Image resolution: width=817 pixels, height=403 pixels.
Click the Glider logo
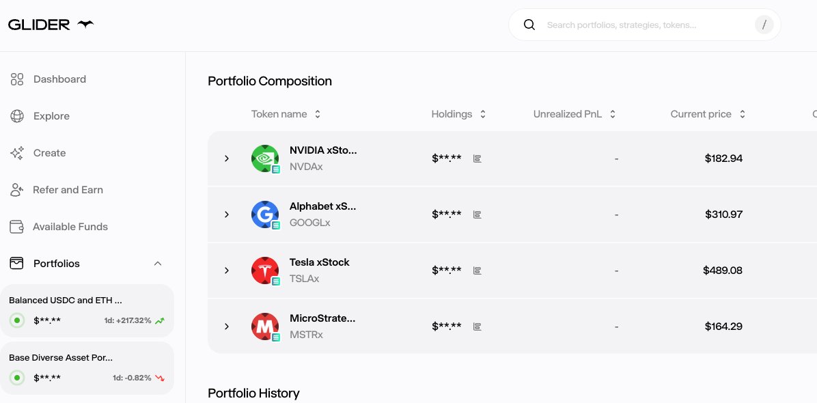click(x=51, y=25)
